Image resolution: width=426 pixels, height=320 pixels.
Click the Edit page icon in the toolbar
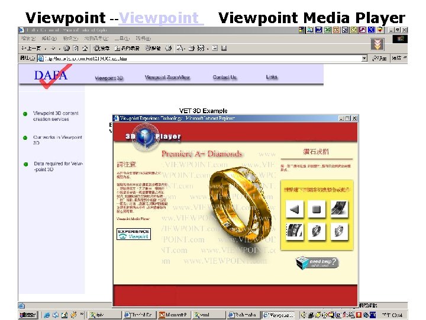pyautogui.click(x=201, y=49)
